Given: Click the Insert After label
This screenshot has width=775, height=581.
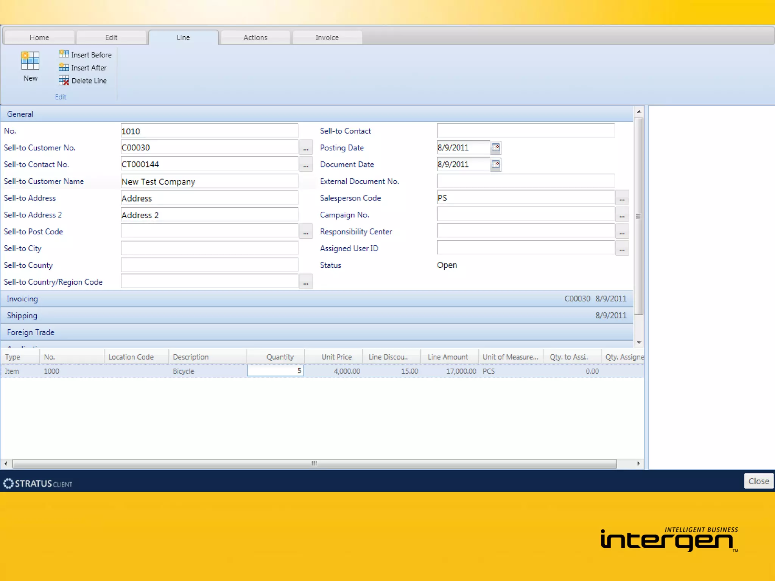Looking at the screenshot, I should click(89, 68).
